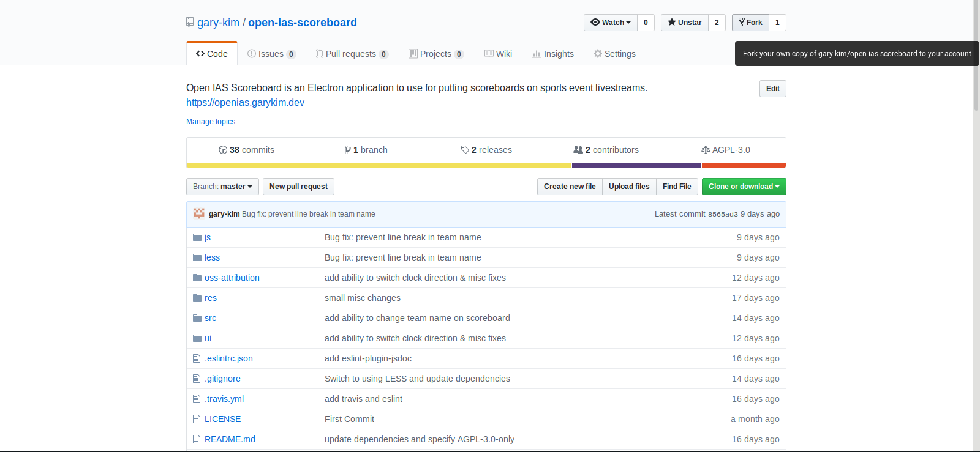
Task: Open the Branch: master selector
Action: pyautogui.click(x=222, y=187)
